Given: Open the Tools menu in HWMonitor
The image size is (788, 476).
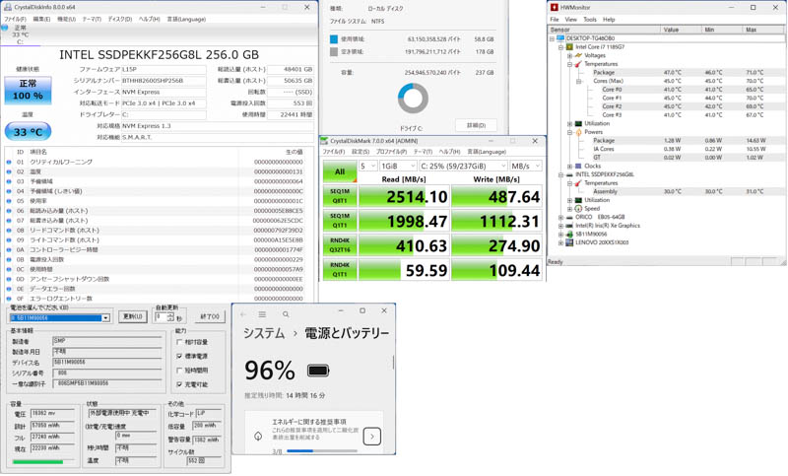Looking at the screenshot, I should pos(590,20).
